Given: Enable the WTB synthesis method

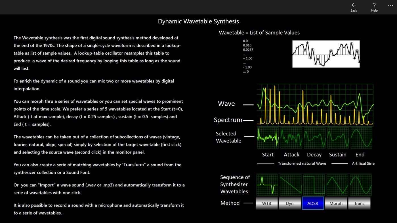Looking at the screenshot, I should point(266,203).
